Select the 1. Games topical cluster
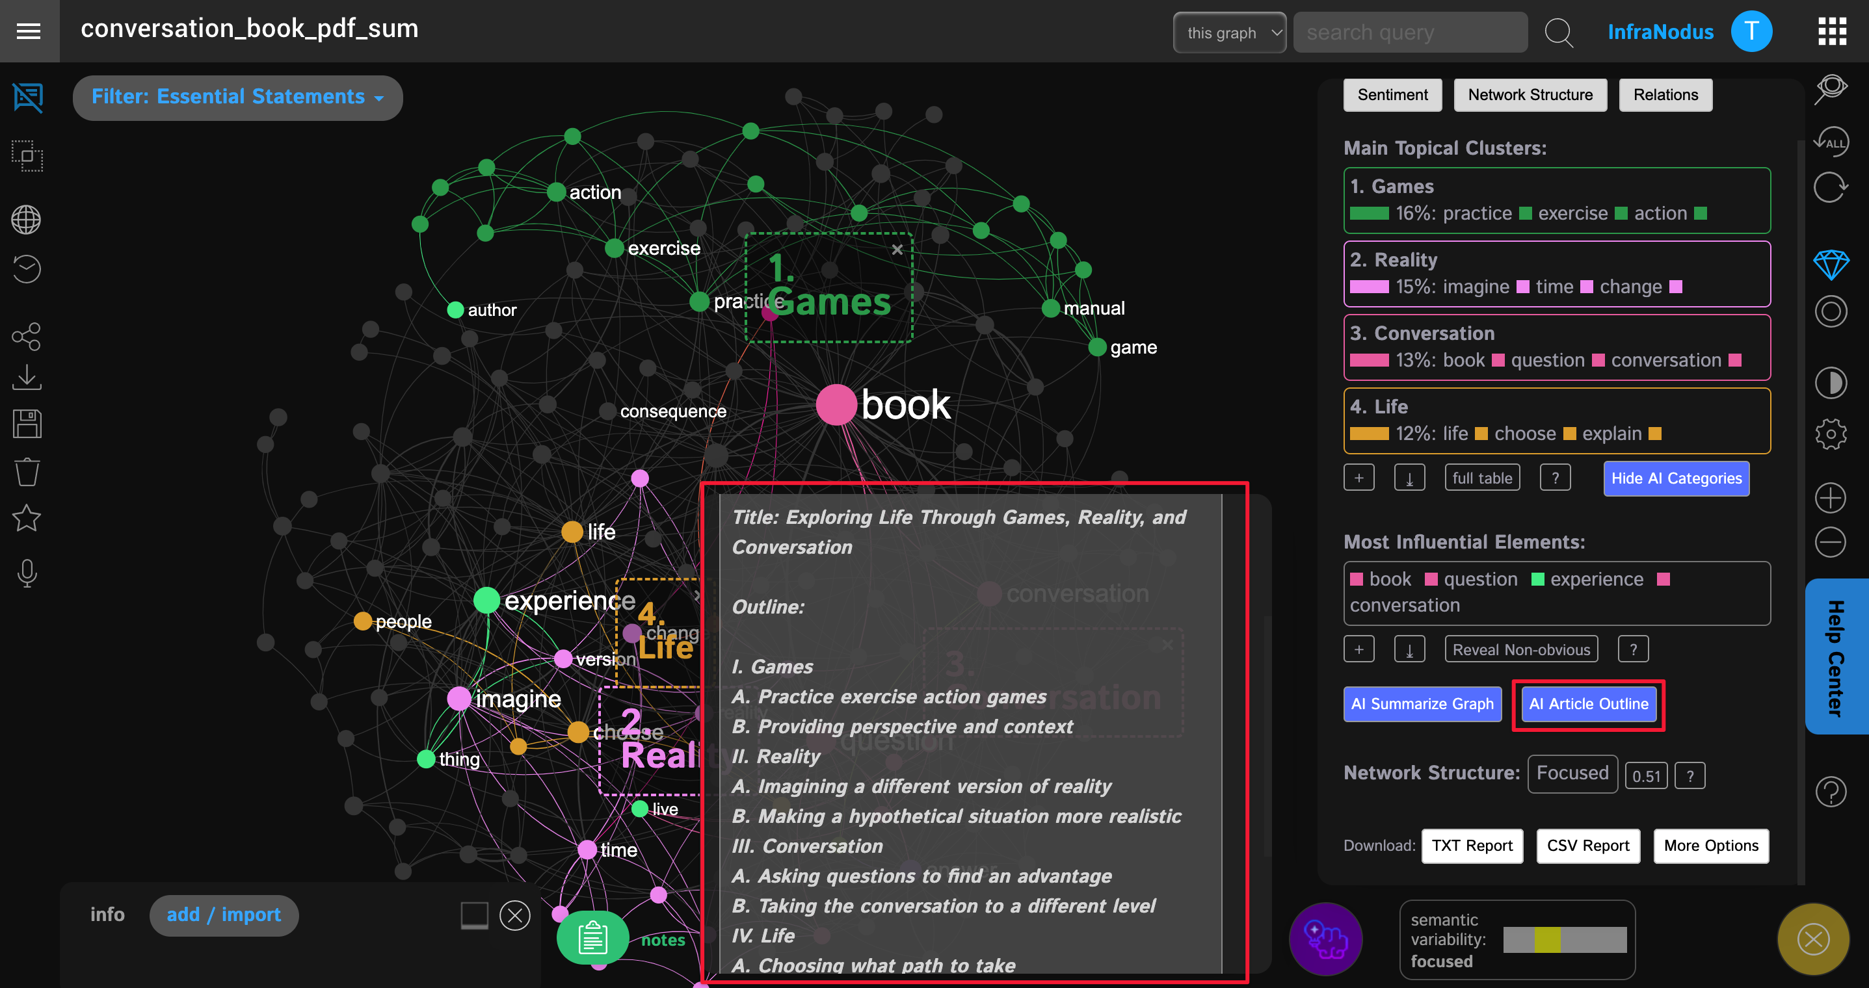 click(1557, 200)
